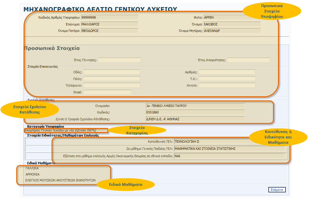
Task: Click into the Αριθμός input box
Action: tap(227, 72)
